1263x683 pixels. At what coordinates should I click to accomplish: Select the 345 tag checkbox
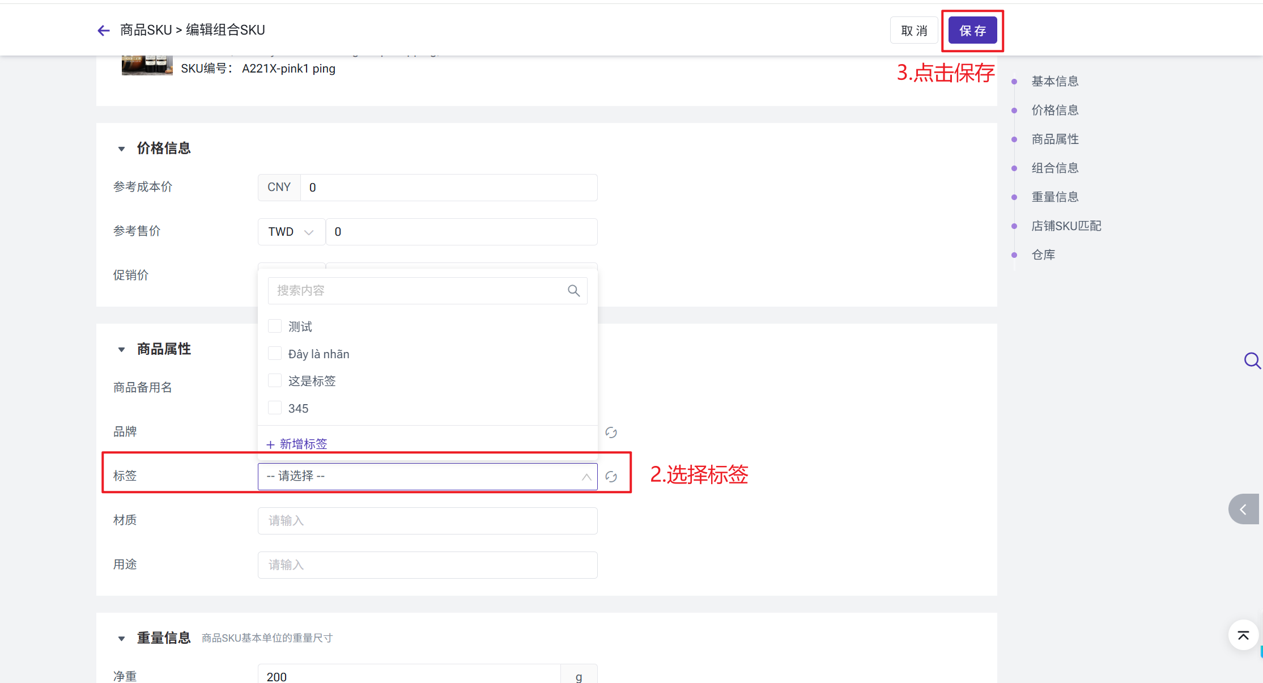click(275, 408)
